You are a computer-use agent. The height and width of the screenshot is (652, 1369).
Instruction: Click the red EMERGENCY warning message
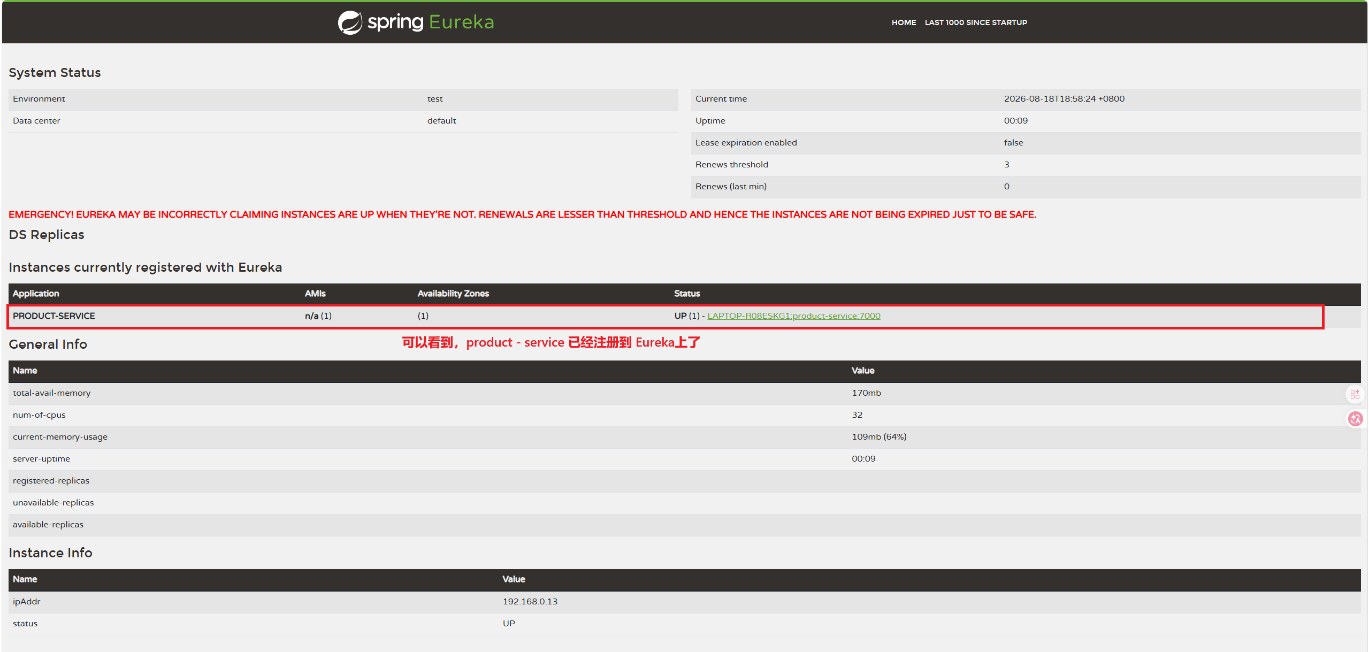click(x=522, y=214)
